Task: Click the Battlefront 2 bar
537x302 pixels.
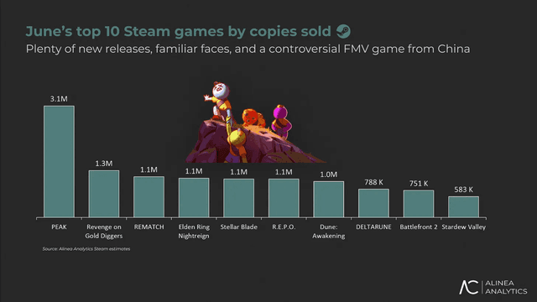Action: pyautogui.click(x=419, y=204)
